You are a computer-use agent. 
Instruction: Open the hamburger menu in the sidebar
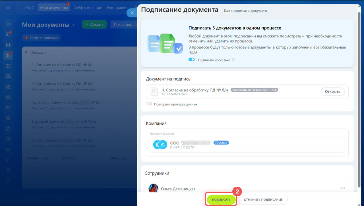click(8, 7)
